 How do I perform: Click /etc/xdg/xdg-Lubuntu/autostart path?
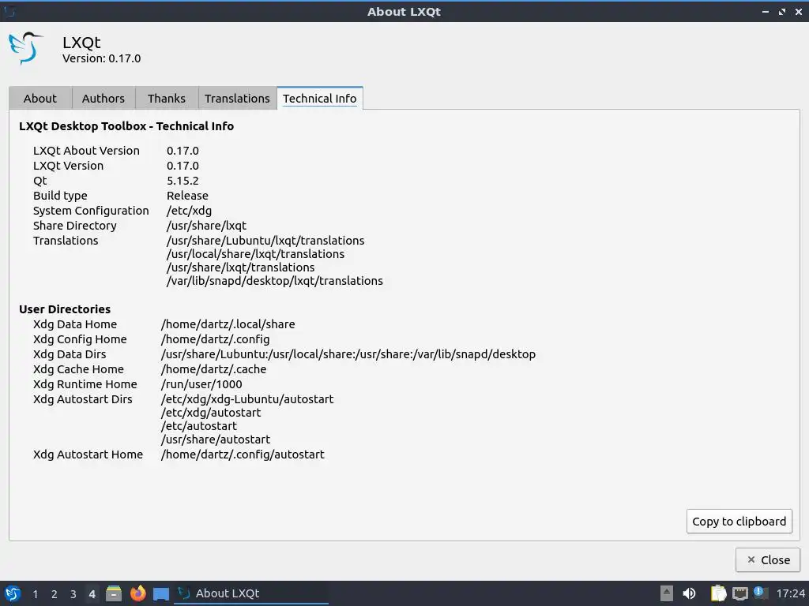(x=247, y=398)
